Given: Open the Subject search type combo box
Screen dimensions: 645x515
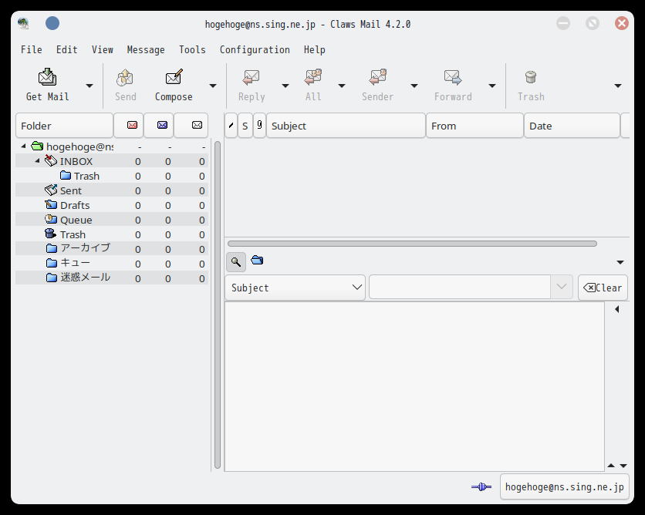Looking at the screenshot, I should pos(295,288).
